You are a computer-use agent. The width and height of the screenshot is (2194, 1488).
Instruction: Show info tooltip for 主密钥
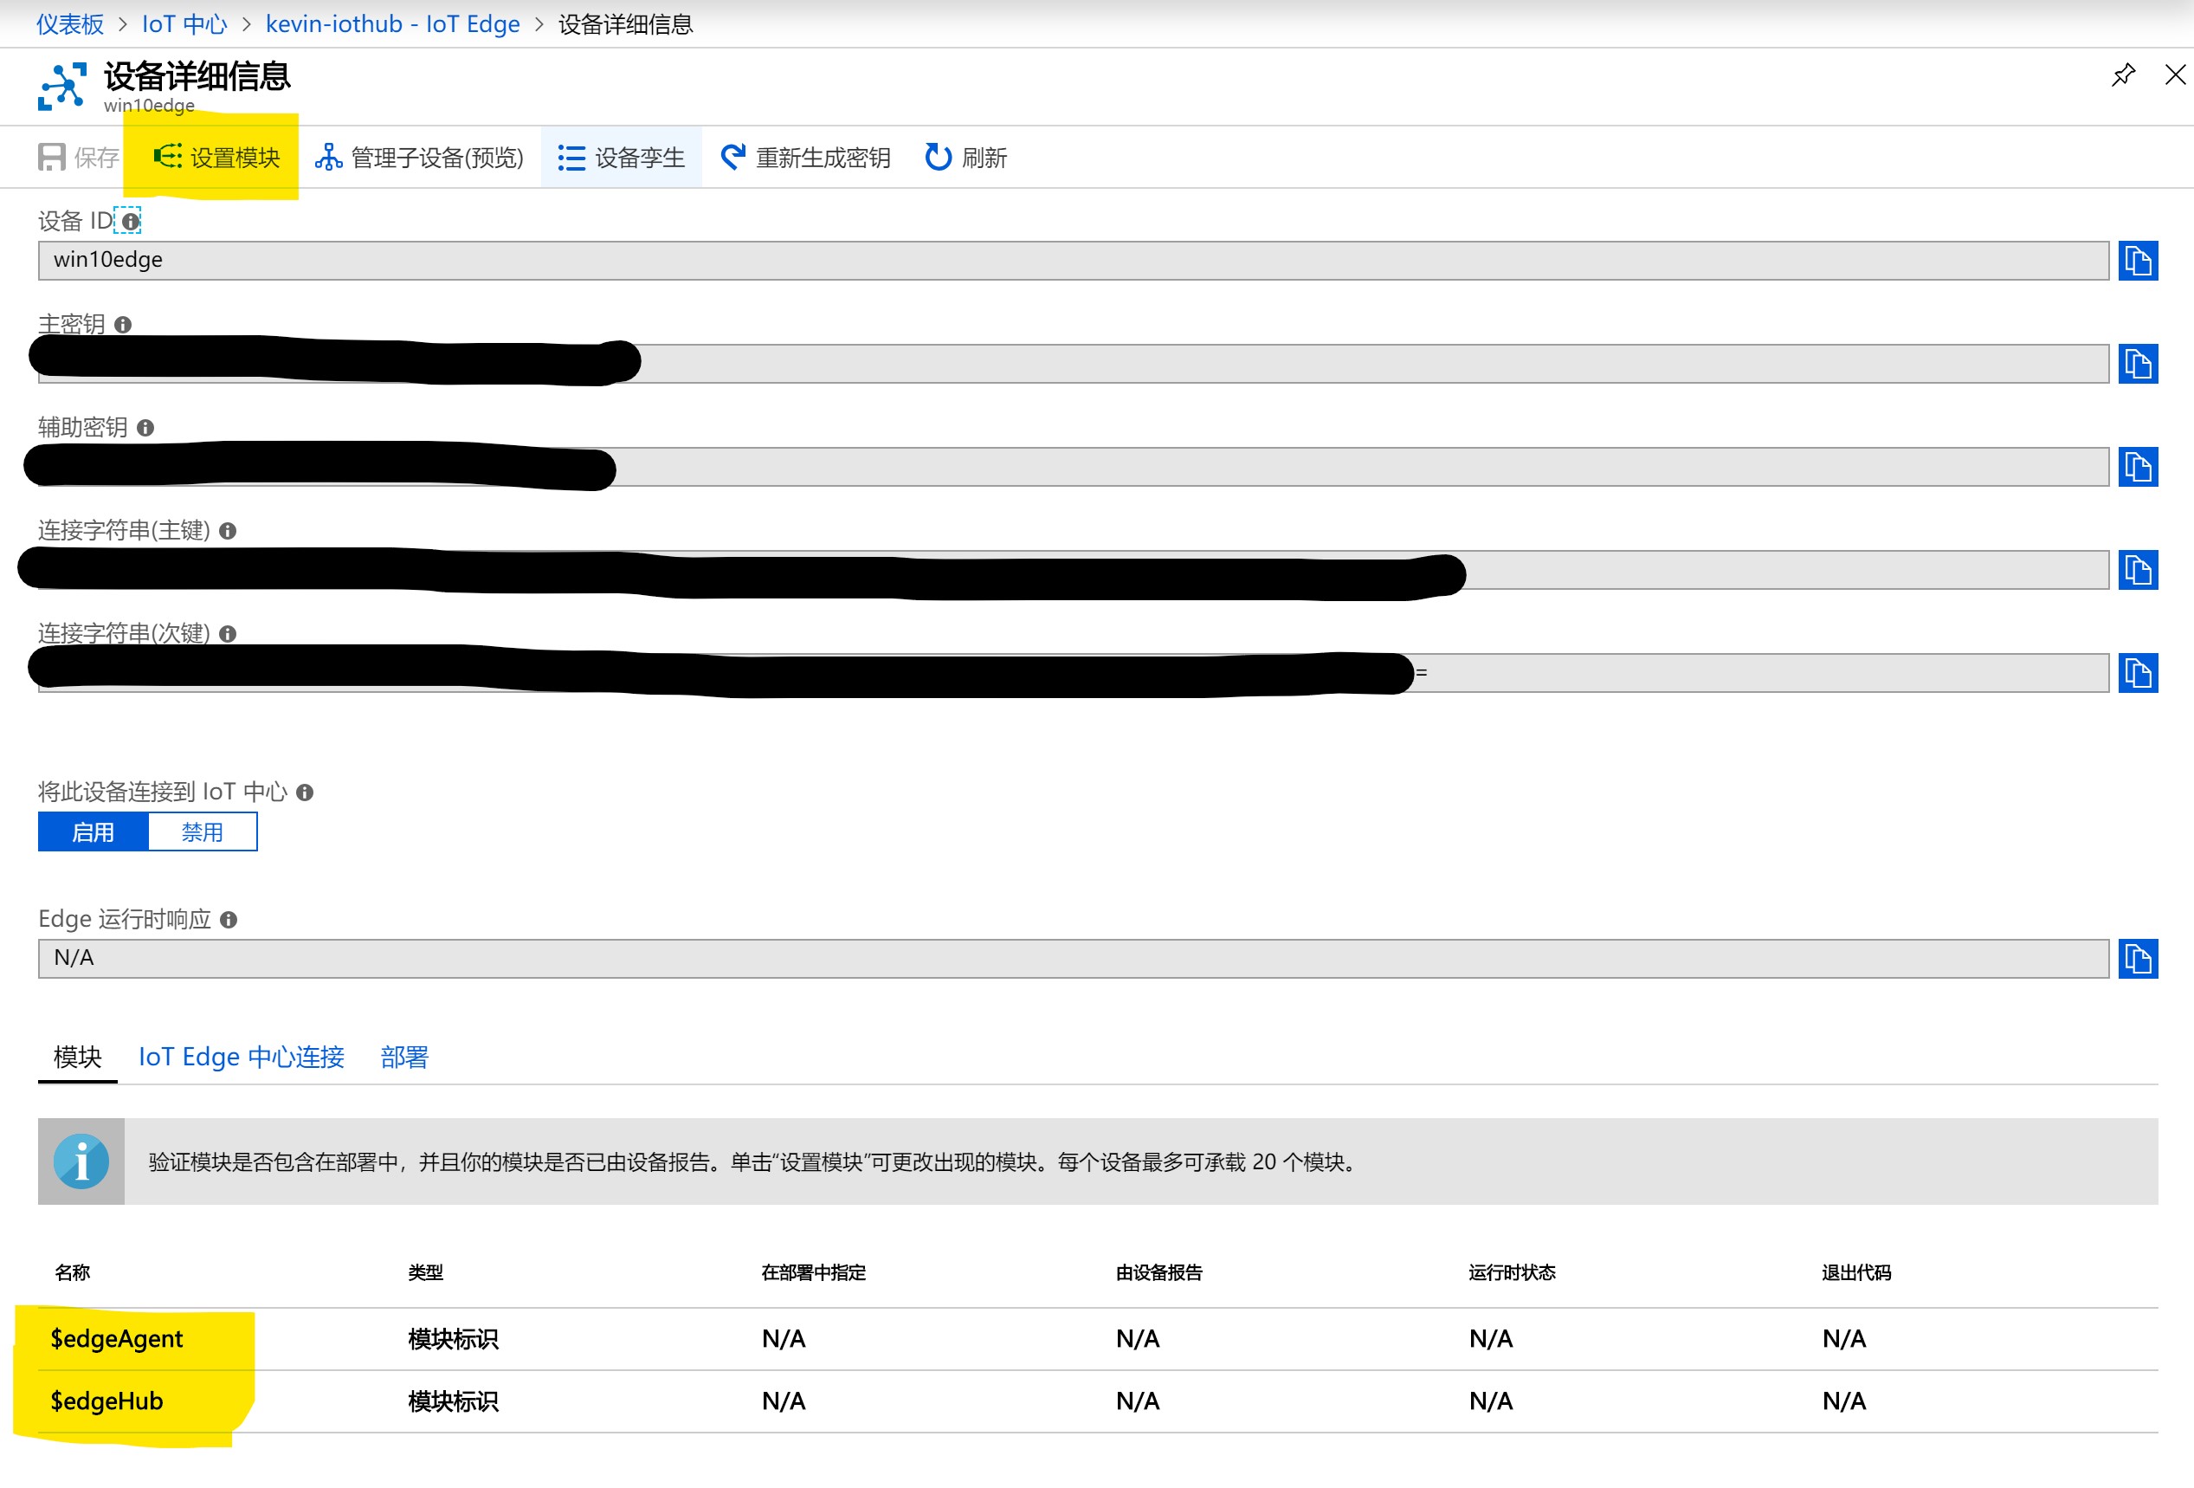pyautogui.click(x=123, y=325)
